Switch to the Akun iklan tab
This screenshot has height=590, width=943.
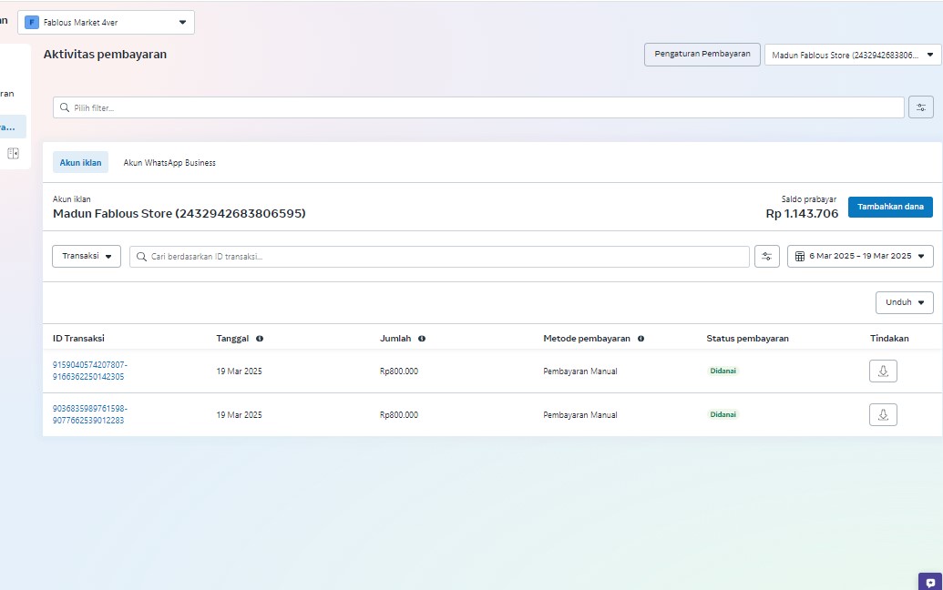pyautogui.click(x=80, y=163)
